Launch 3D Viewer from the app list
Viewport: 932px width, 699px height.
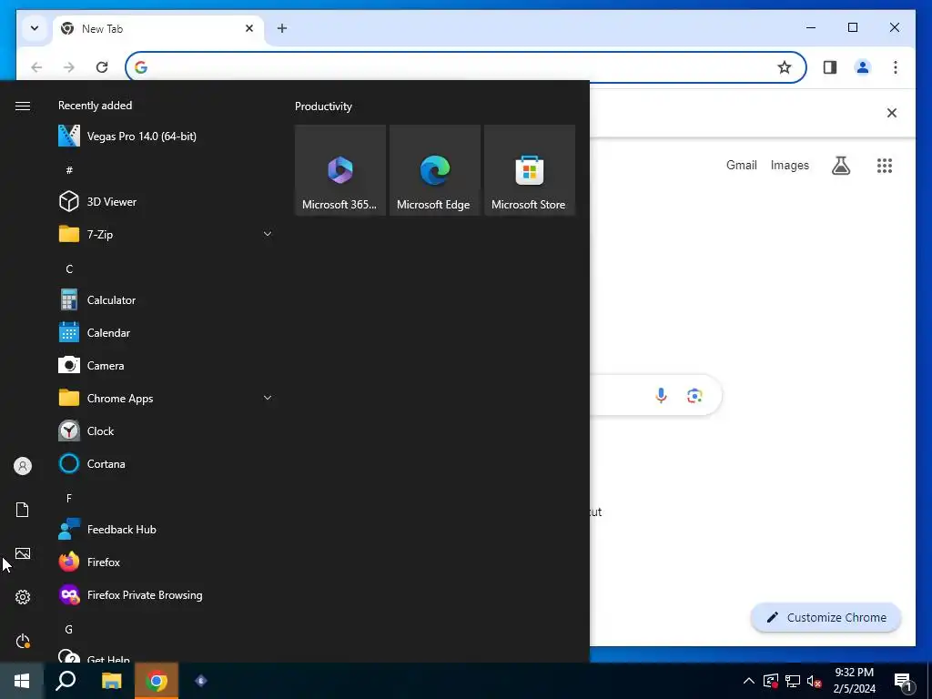(x=167, y=201)
